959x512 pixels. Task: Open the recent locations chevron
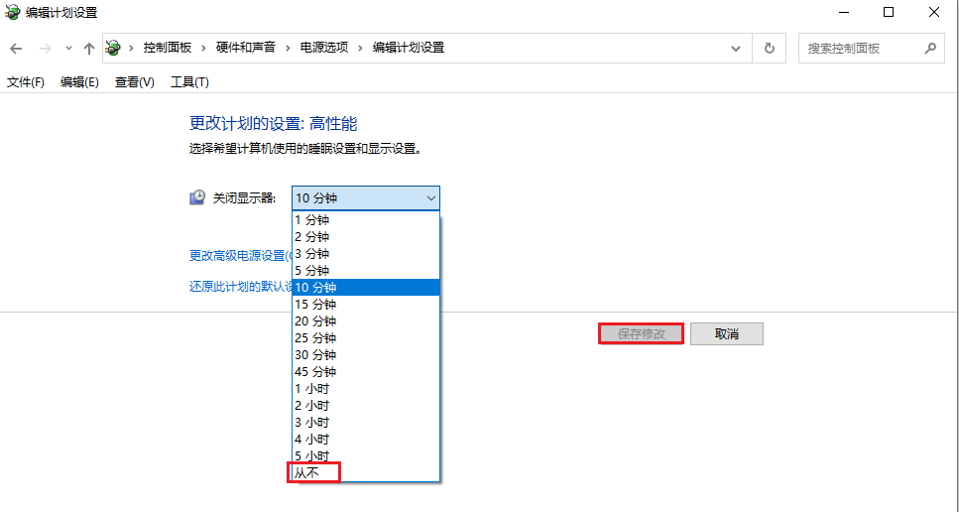[x=68, y=48]
